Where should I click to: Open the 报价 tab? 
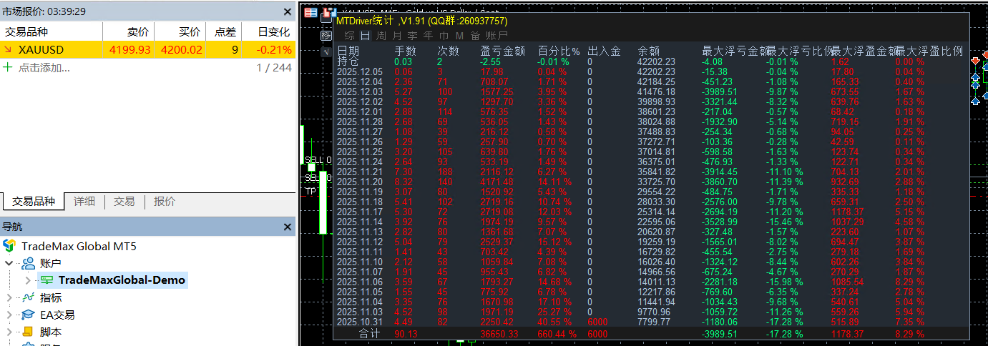(x=165, y=202)
